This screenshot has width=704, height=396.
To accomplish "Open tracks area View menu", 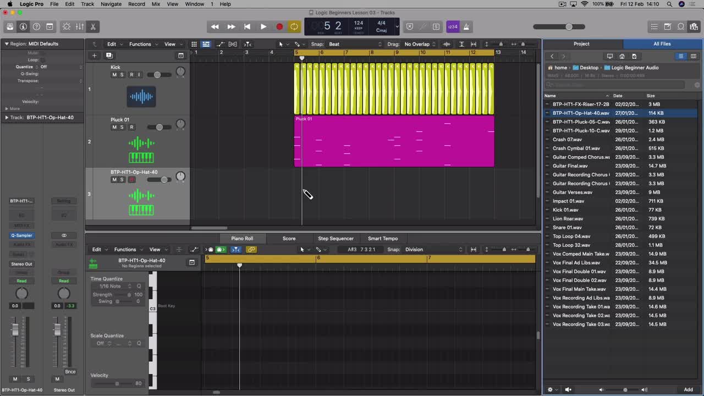I will click(x=172, y=44).
